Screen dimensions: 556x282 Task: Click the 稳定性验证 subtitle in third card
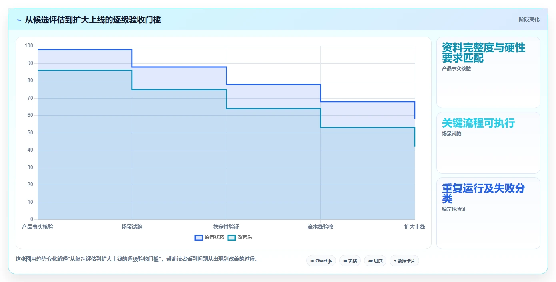[454, 209]
